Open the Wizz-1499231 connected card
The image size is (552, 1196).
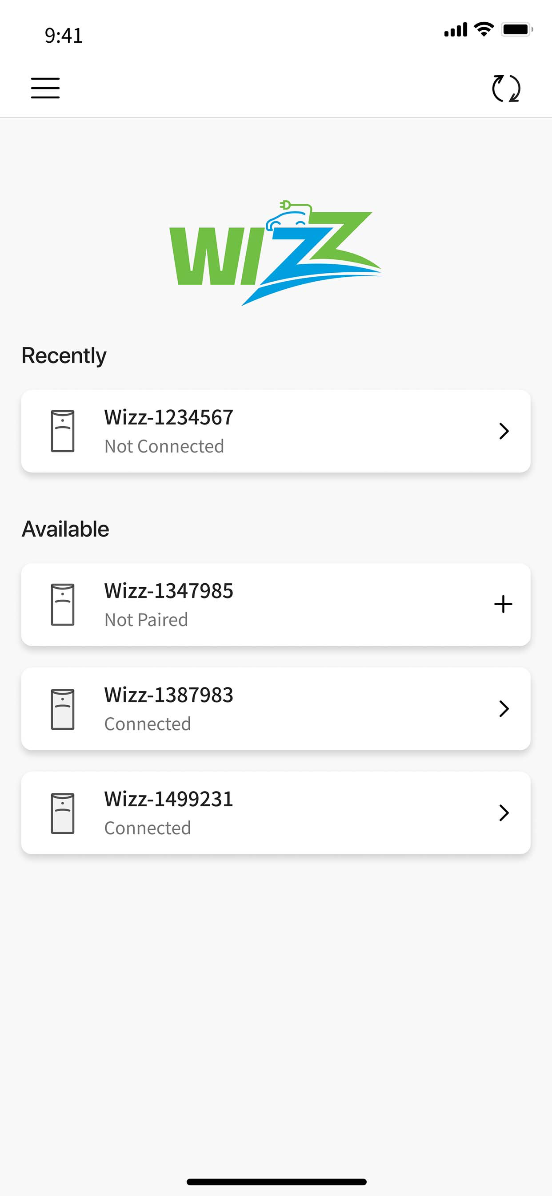pyautogui.click(x=276, y=812)
